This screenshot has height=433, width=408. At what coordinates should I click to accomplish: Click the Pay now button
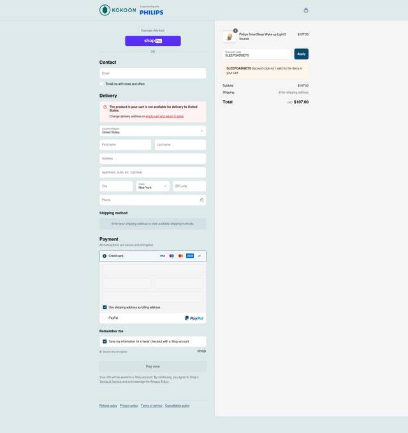(152, 367)
